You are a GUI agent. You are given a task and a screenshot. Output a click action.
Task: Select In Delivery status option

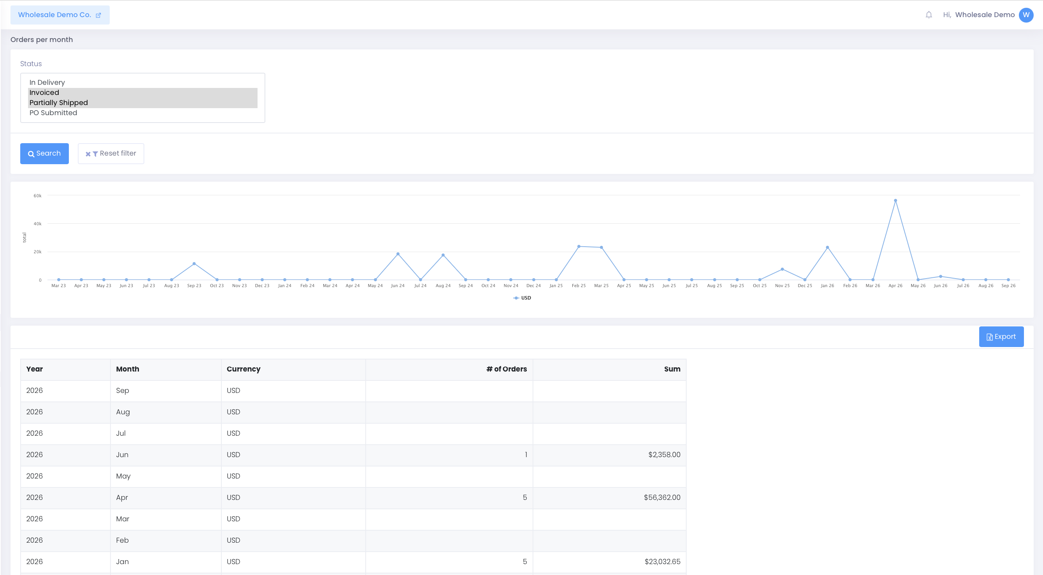[142, 82]
